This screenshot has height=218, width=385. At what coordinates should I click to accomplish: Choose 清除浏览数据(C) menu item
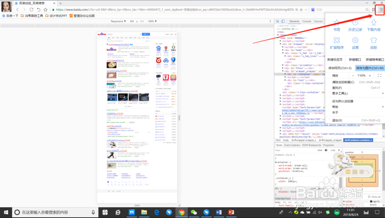point(355,82)
